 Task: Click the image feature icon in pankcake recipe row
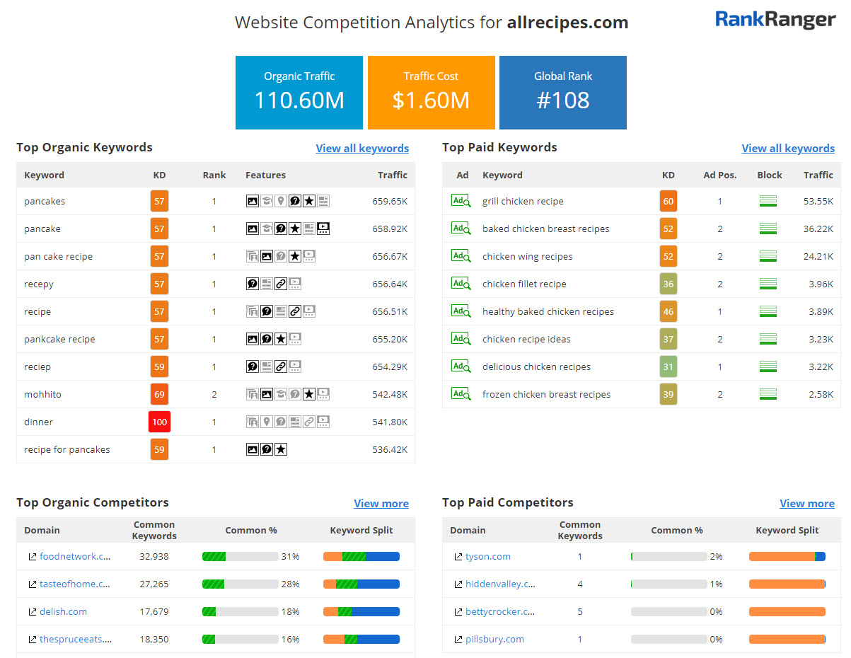pyautogui.click(x=253, y=339)
